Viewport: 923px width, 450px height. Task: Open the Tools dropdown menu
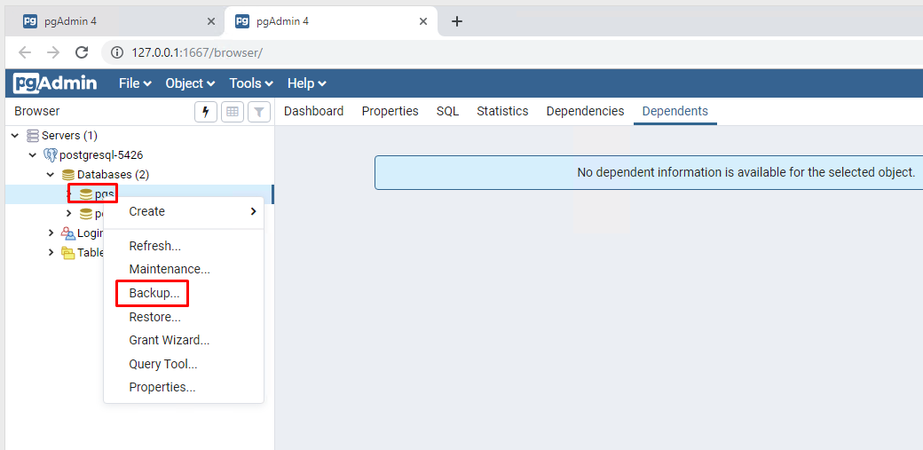[x=251, y=83]
